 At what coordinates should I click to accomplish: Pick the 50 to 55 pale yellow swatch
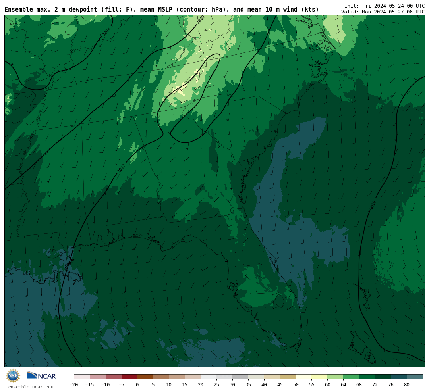(x=304, y=377)
